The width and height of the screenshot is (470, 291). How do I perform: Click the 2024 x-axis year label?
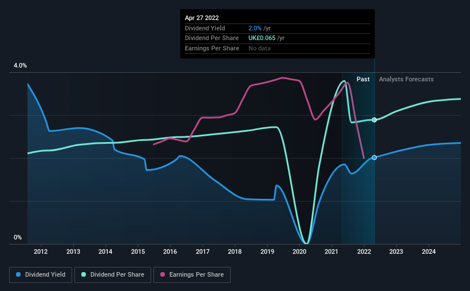coord(429,251)
